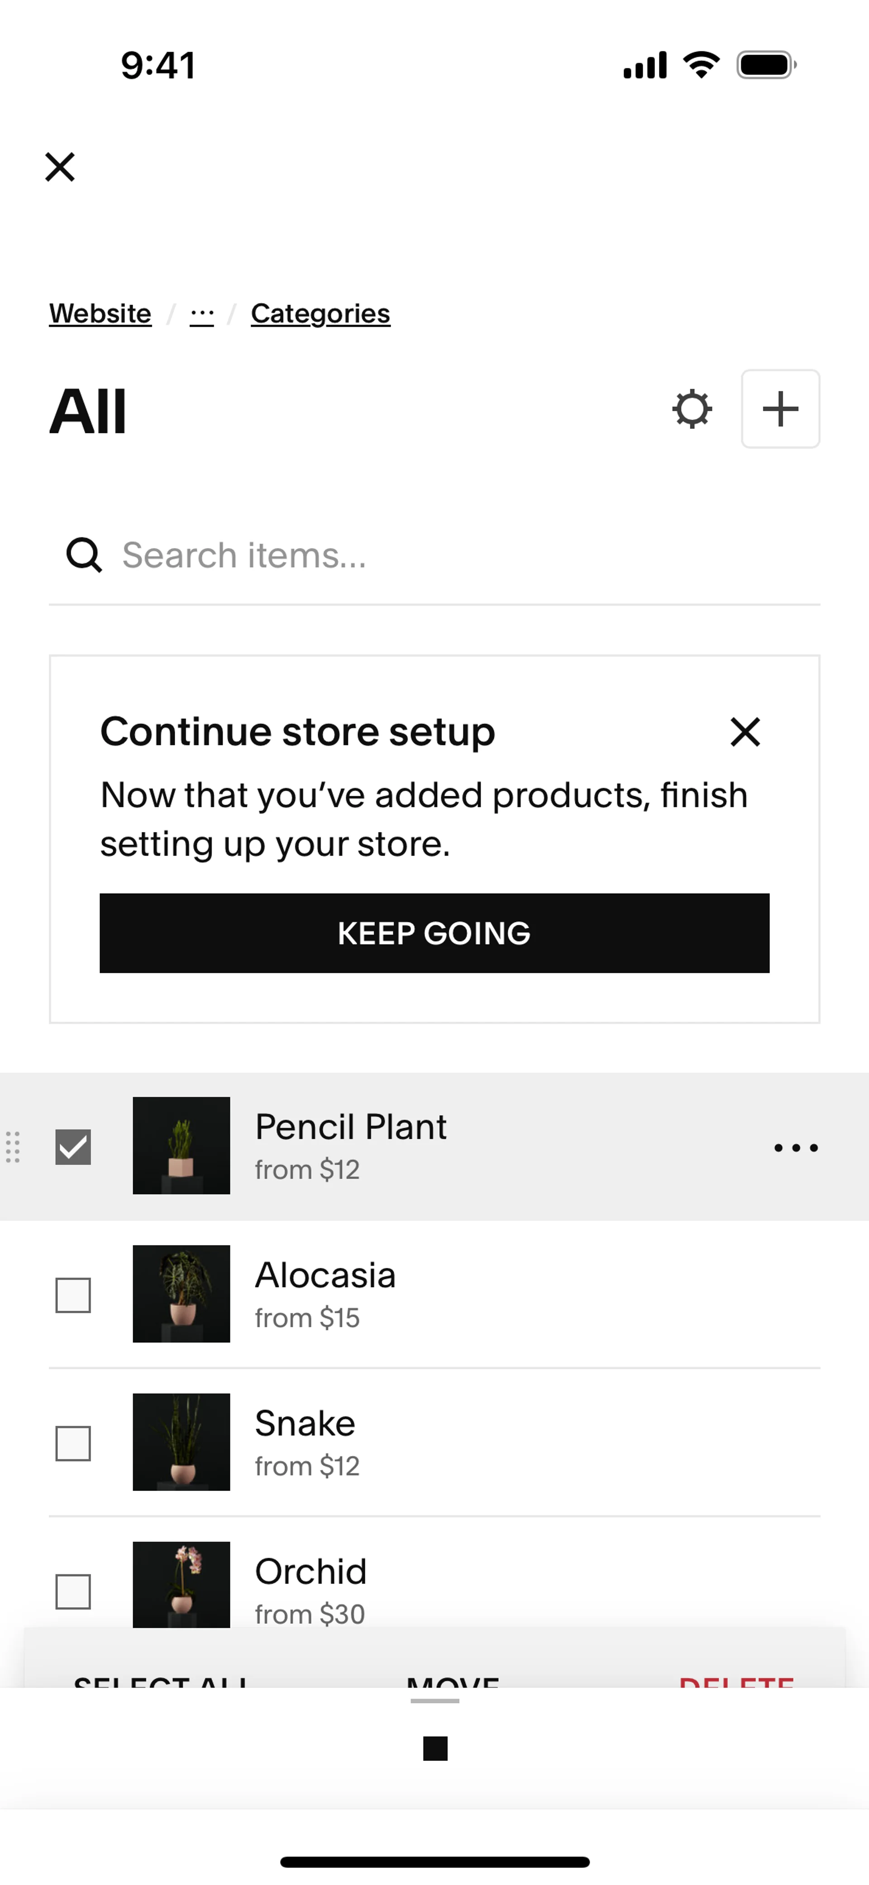Go to the Website breadcrumb link

[x=100, y=314]
